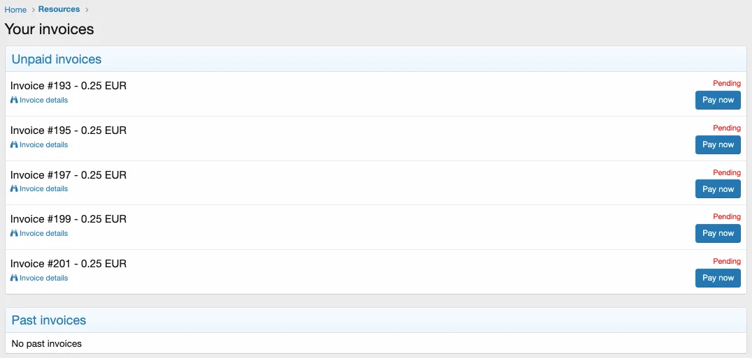The image size is (752, 358).
Task: Click Invoice #199 - 0.25 EUR title
Action: coord(68,219)
